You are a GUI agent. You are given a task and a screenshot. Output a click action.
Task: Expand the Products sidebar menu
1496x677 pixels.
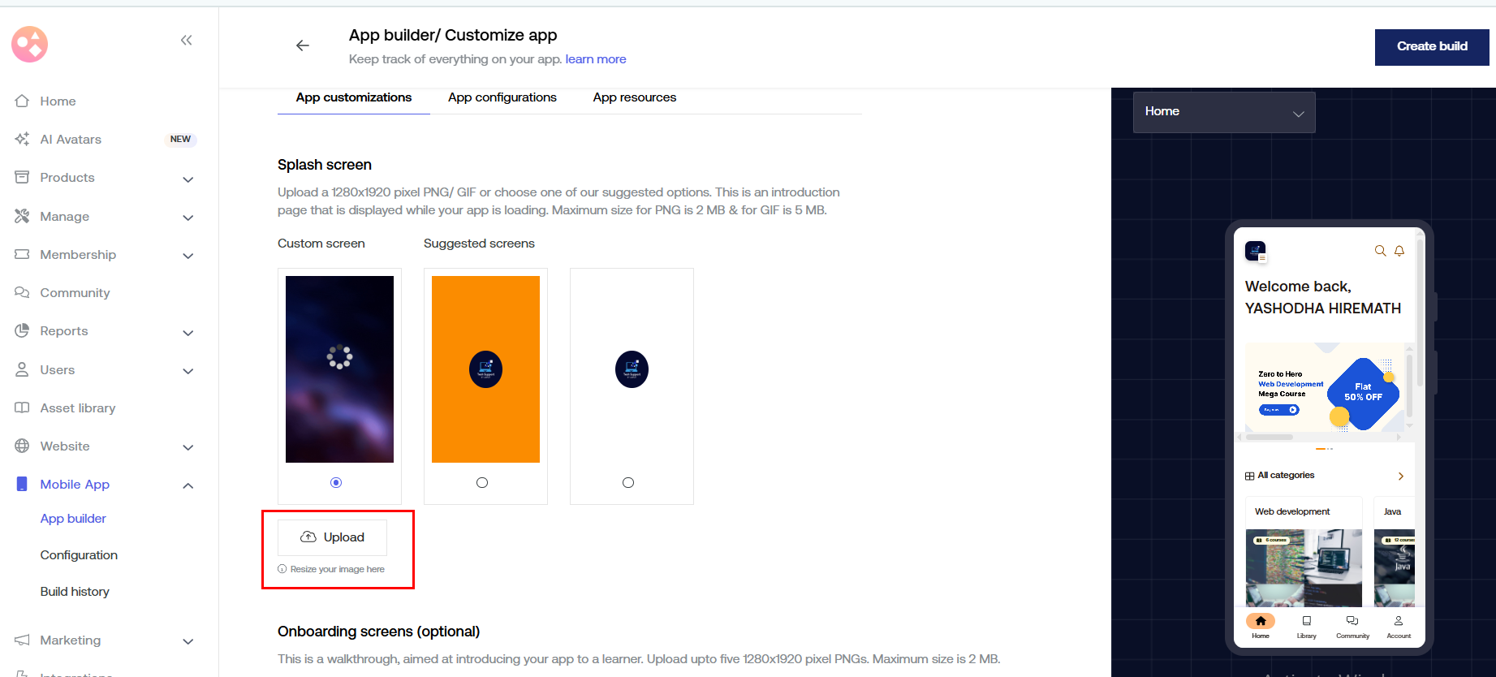(188, 179)
